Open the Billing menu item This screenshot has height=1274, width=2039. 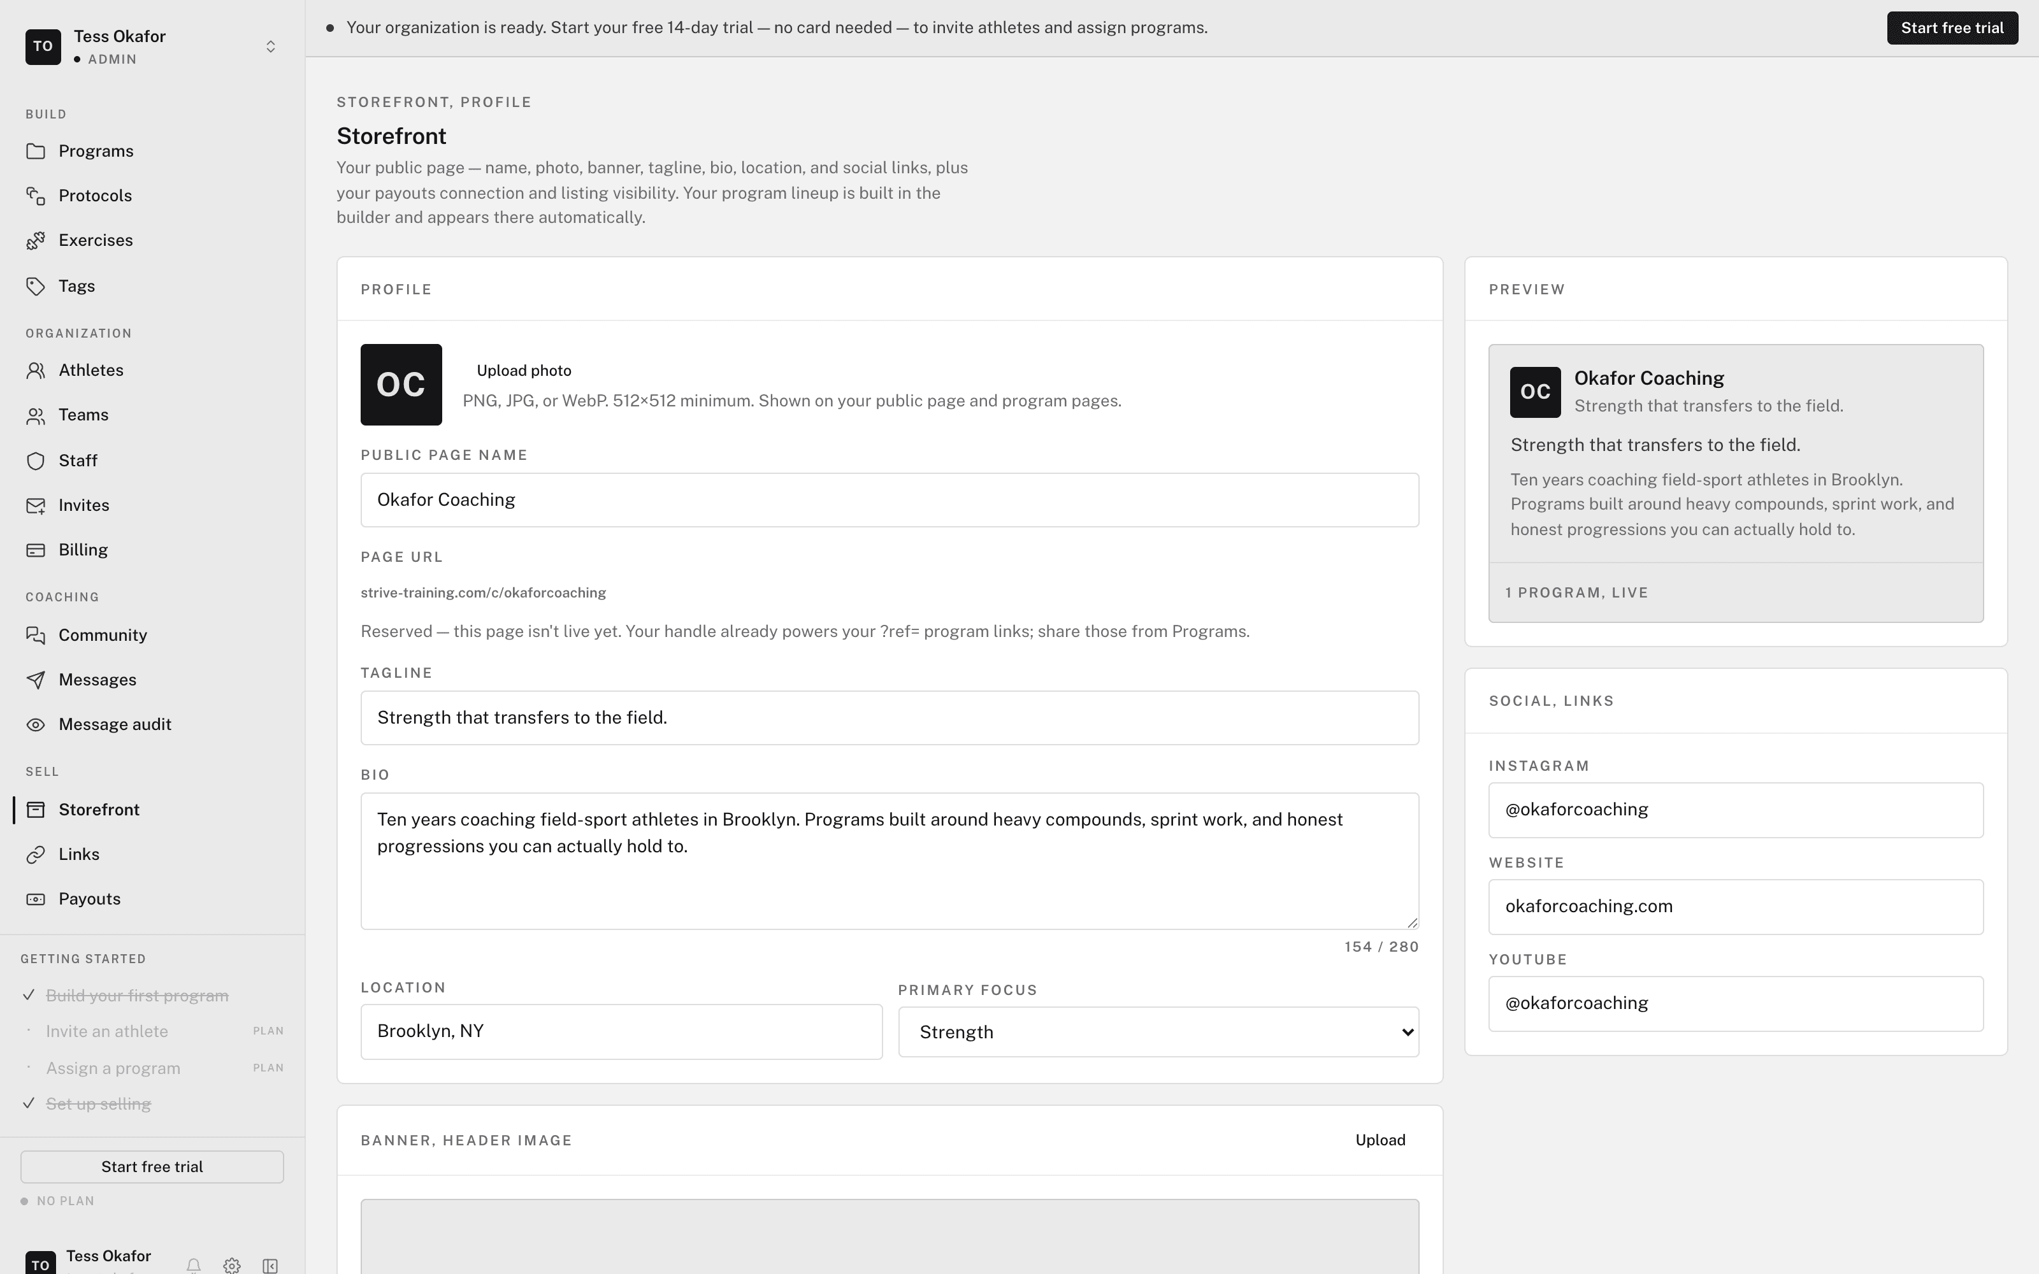pyautogui.click(x=83, y=550)
